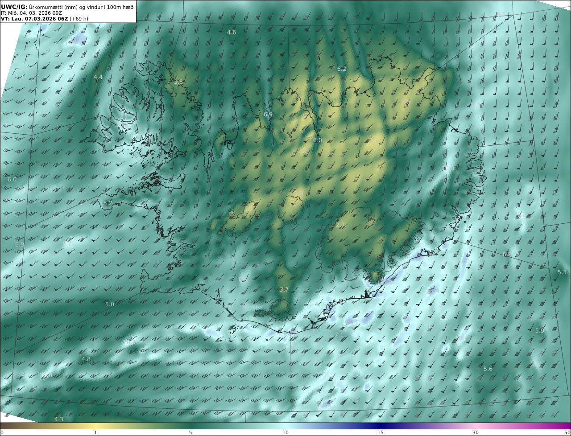Click the 5.3 value label on map
Image resolution: width=571 pixels, height=436 pixels.
[562, 272]
